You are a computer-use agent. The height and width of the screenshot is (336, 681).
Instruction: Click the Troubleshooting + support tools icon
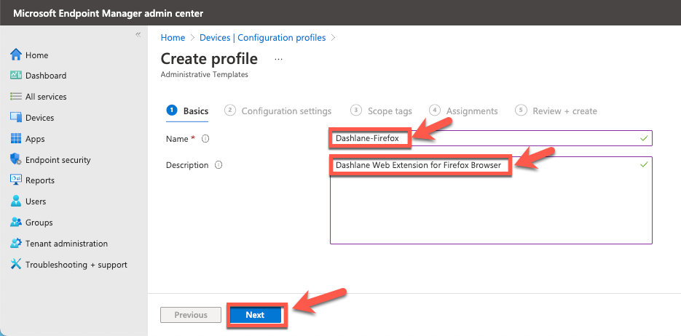click(x=15, y=264)
